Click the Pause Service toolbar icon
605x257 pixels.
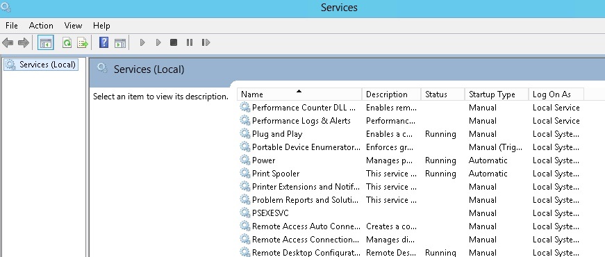(190, 42)
